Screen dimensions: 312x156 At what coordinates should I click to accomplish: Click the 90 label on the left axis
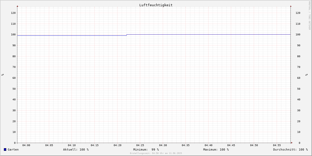(14, 45)
